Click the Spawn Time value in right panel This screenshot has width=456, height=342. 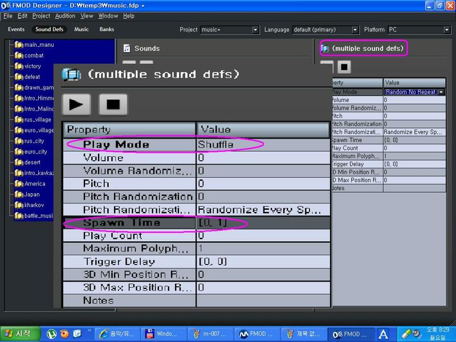click(x=414, y=140)
